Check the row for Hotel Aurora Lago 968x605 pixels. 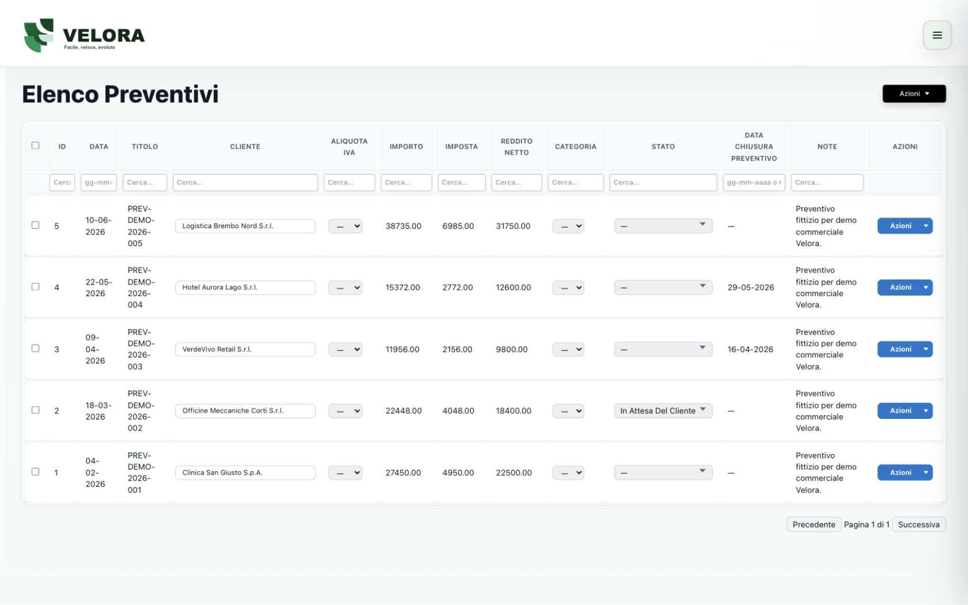tap(35, 287)
